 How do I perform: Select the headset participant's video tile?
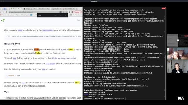[x=177, y=66]
